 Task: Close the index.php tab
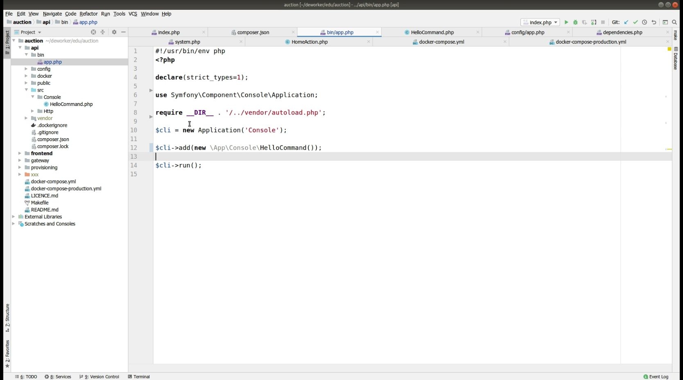pos(204,32)
